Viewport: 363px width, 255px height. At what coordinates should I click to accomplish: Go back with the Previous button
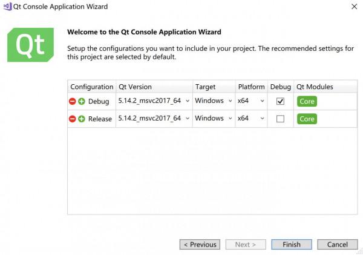tap(200, 245)
